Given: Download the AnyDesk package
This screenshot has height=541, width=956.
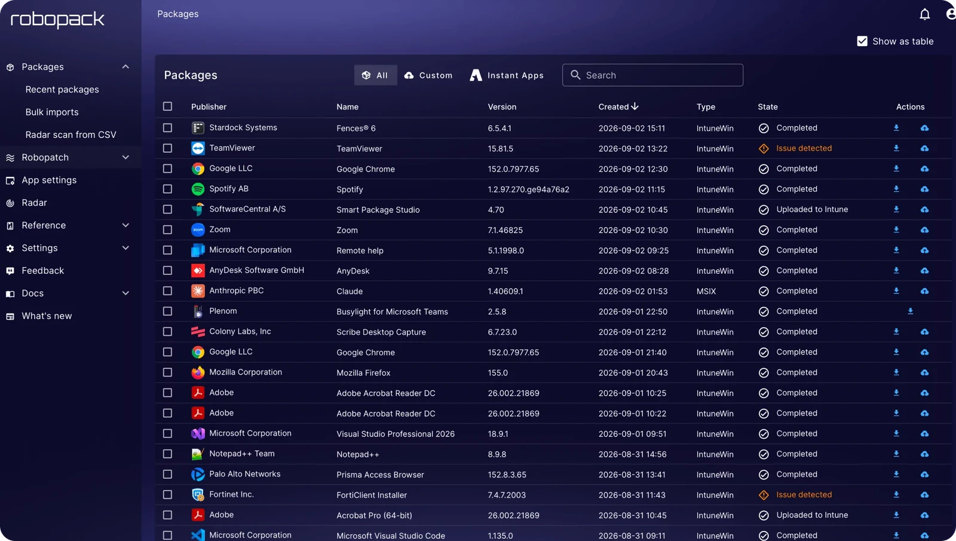Looking at the screenshot, I should [896, 271].
